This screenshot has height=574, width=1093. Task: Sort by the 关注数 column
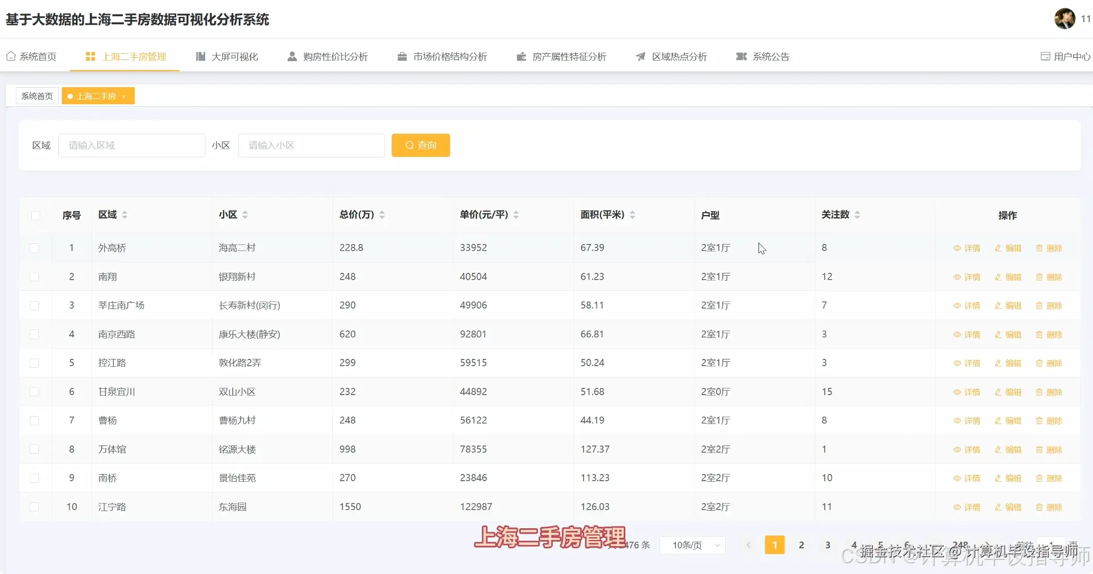pos(858,215)
